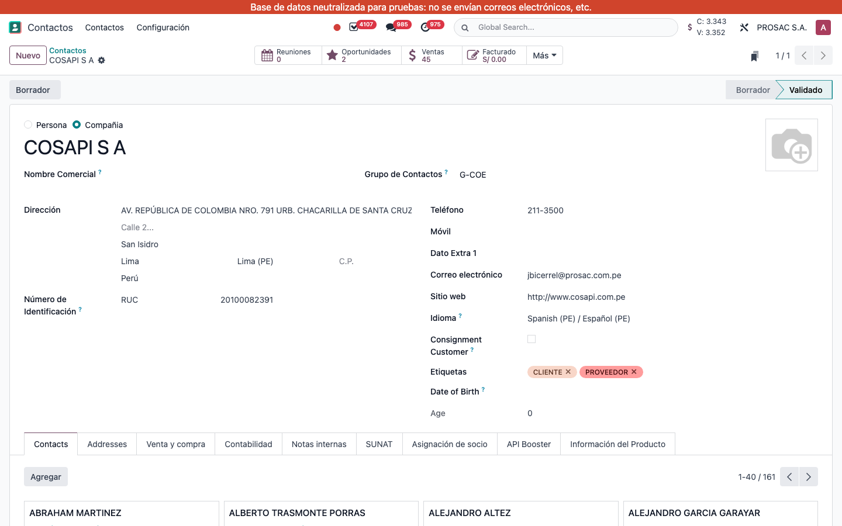Set status to Validado in statusbar

806,90
